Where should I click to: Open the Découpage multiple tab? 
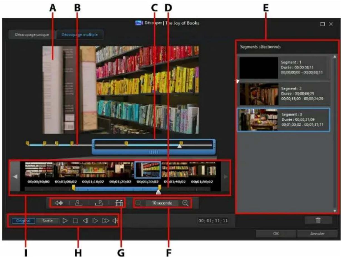coord(79,35)
